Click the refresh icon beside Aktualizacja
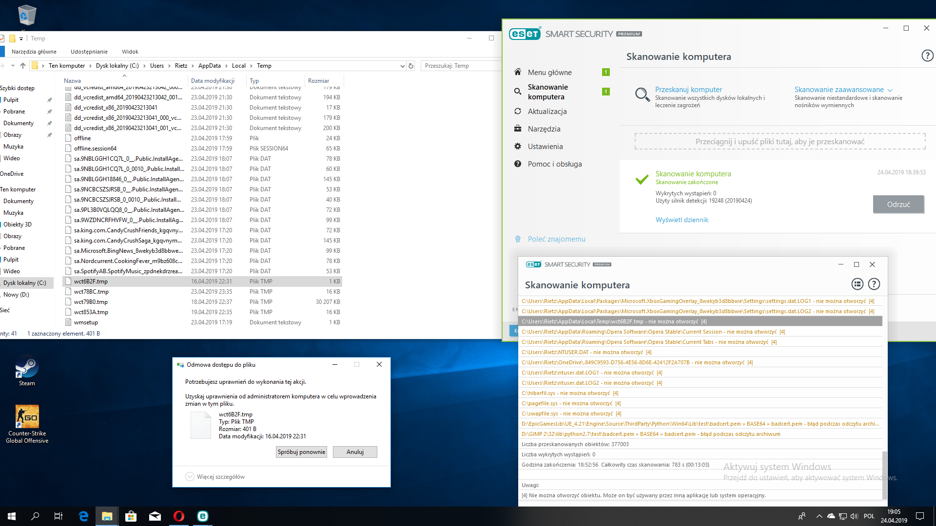 click(518, 111)
